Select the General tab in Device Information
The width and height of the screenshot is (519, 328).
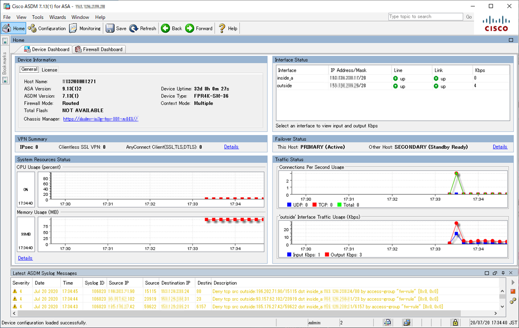pyautogui.click(x=29, y=69)
